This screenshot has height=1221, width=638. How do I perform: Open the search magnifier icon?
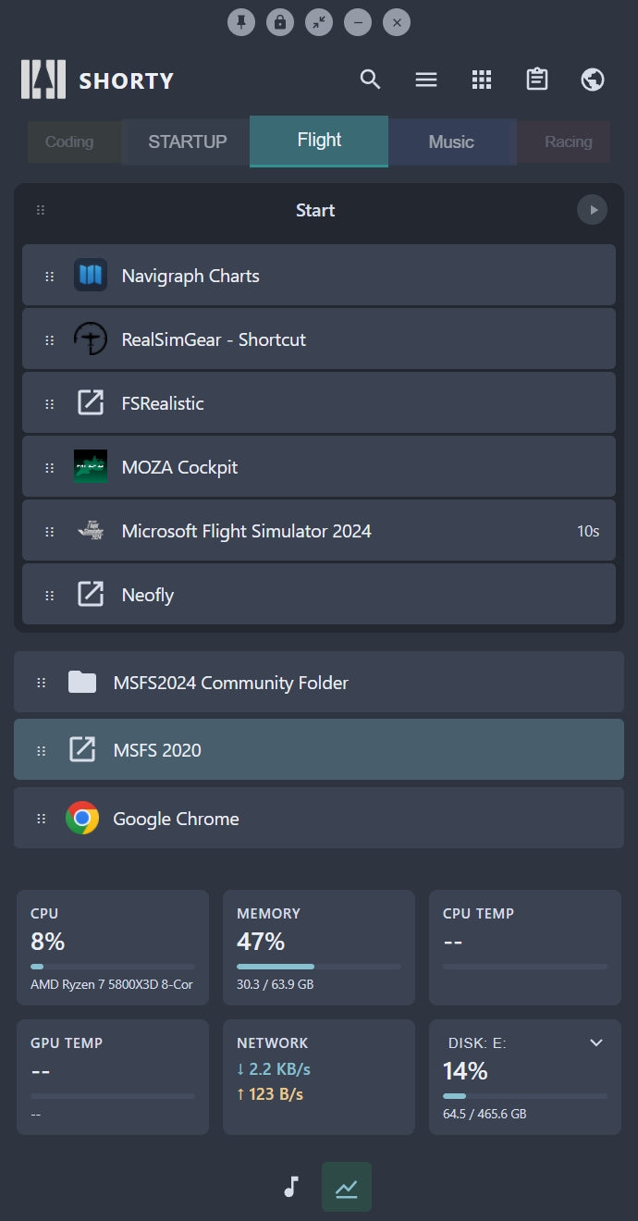coord(370,80)
